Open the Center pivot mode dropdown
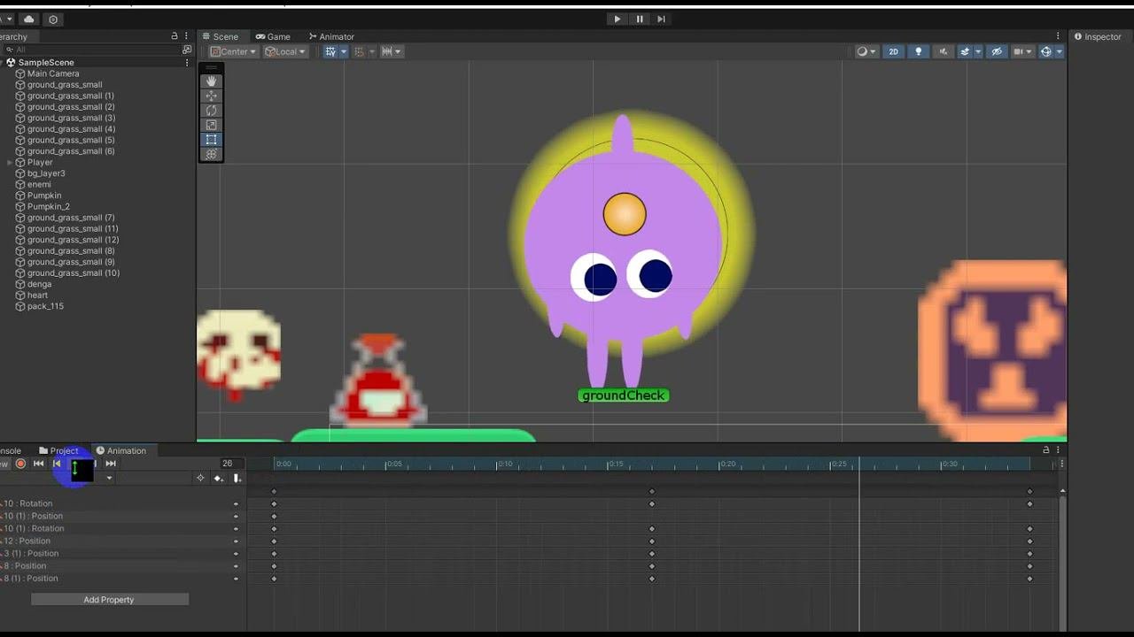 coord(234,51)
